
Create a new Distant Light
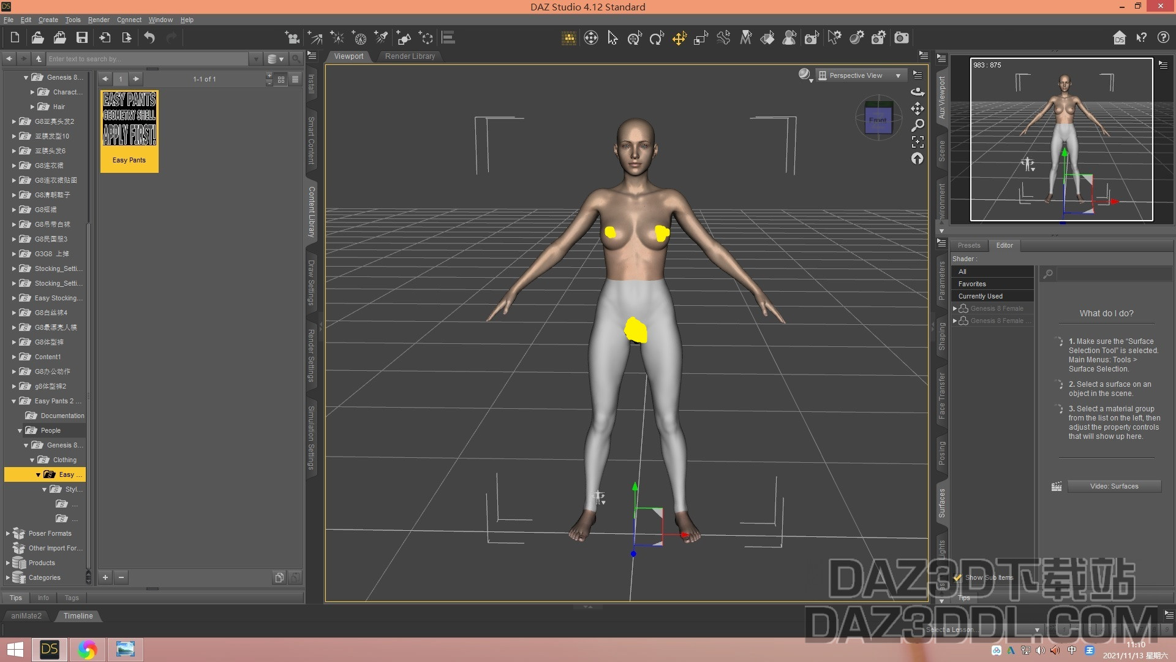pyautogui.click(x=315, y=38)
